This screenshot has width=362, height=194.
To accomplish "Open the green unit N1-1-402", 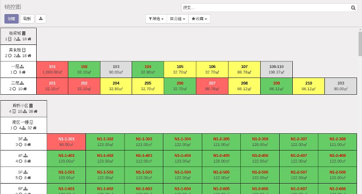I will pos(105,158).
